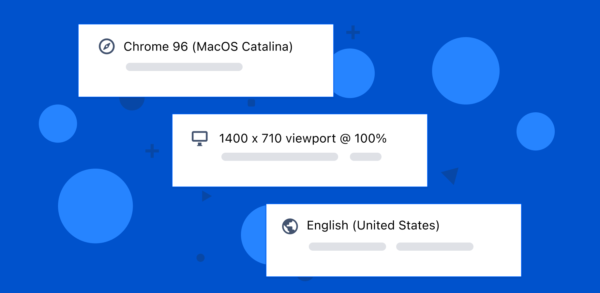The height and width of the screenshot is (293, 600).
Task: Select the Chrome 96 (MacOS Catalina) text
Action: pyautogui.click(x=208, y=47)
